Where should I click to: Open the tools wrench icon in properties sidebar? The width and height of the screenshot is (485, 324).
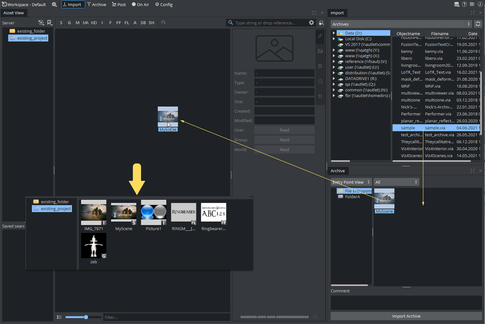[320, 96]
